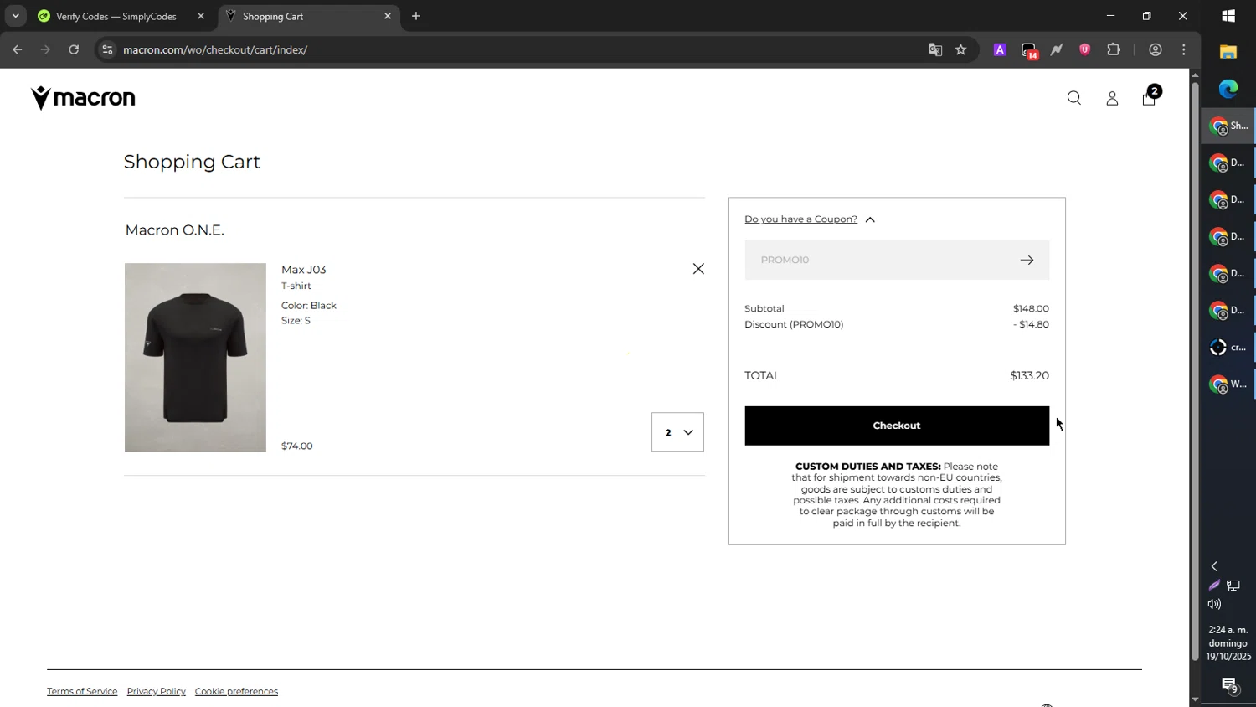Click the page vertical scrollbar
The width and height of the screenshot is (1256, 707).
[x=1195, y=371]
